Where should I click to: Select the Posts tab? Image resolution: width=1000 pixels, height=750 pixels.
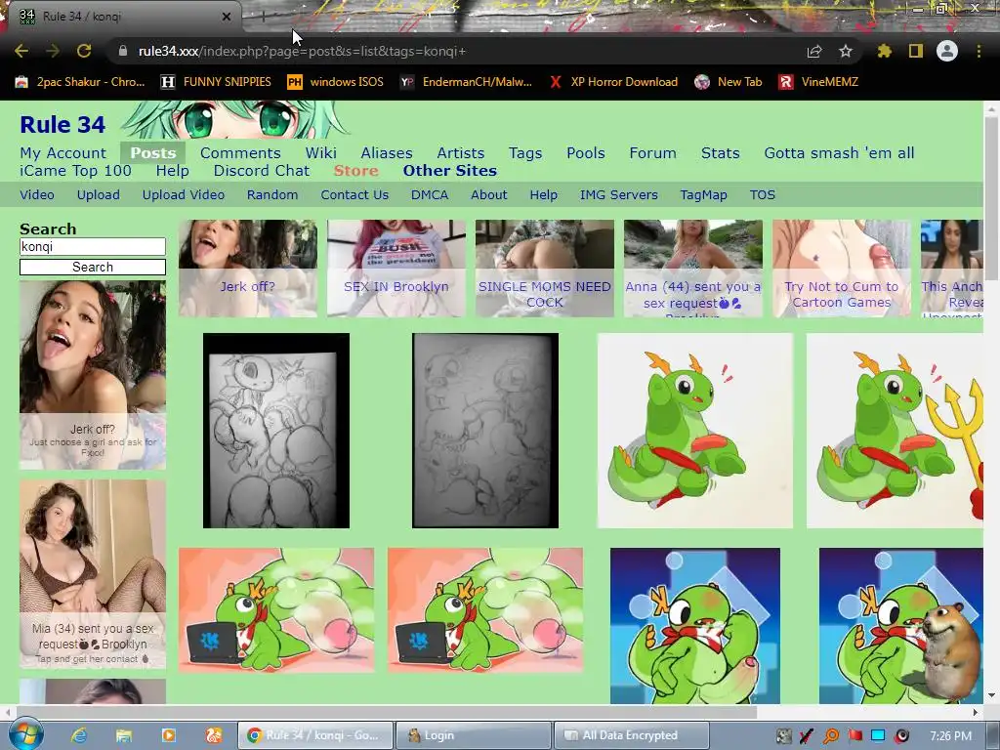pos(153,153)
